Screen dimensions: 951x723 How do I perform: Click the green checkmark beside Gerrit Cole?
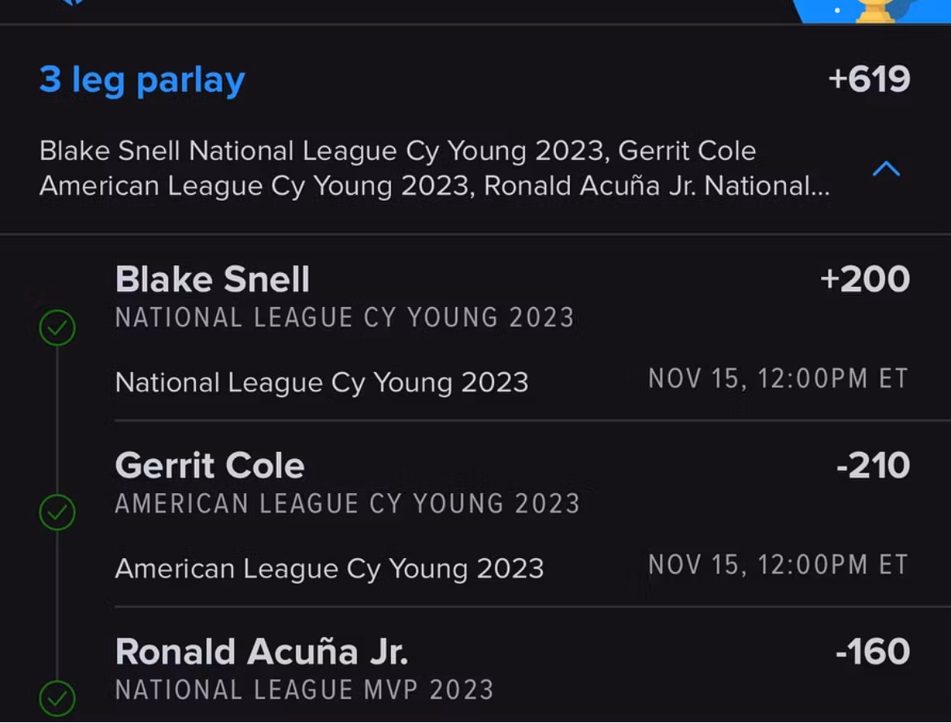pos(57,512)
